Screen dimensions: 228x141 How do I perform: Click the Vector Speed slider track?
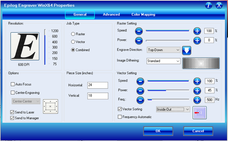168,81
